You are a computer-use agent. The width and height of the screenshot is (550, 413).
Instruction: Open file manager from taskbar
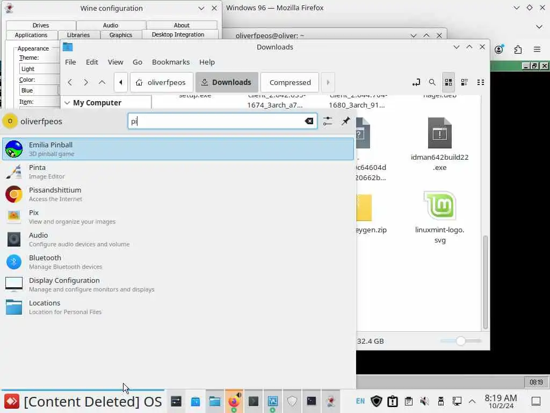coord(214,401)
